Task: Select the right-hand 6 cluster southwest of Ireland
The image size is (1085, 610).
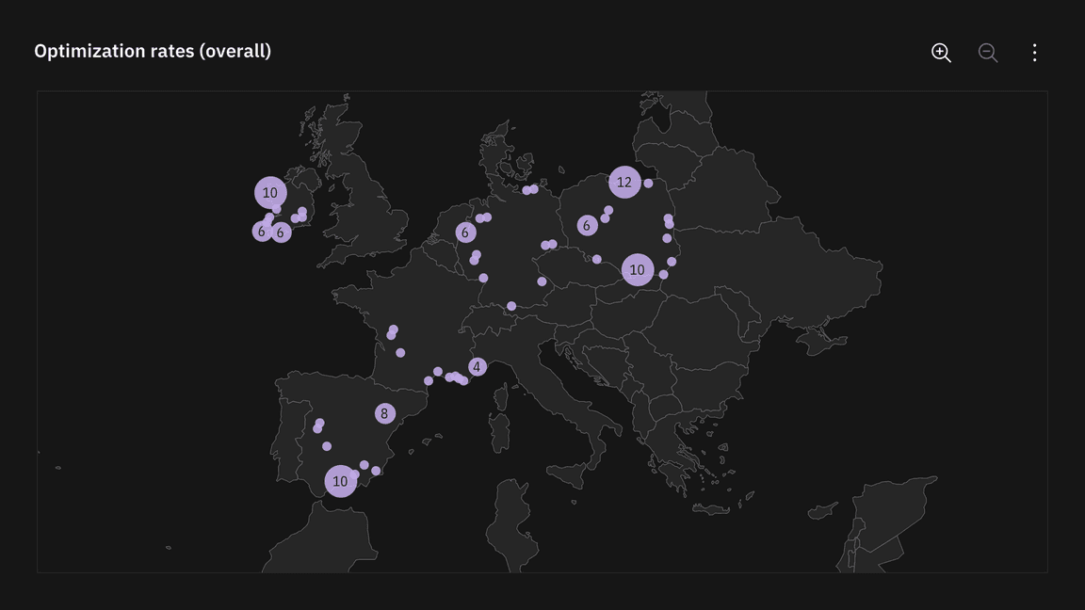Action: coord(281,233)
